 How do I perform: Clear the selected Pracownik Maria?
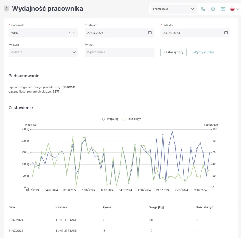pyautogui.click(x=69, y=32)
